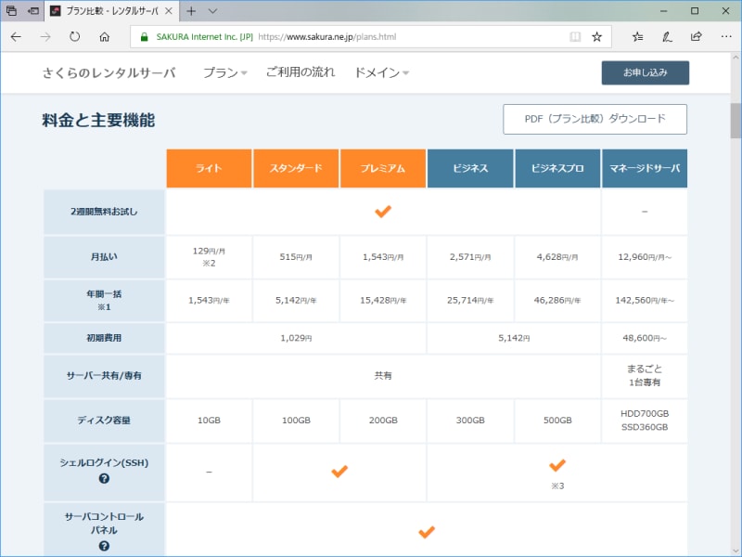742x557 pixels.
Task: Select the ビジネスプロ plan header
Action: [x=557, y=169]
